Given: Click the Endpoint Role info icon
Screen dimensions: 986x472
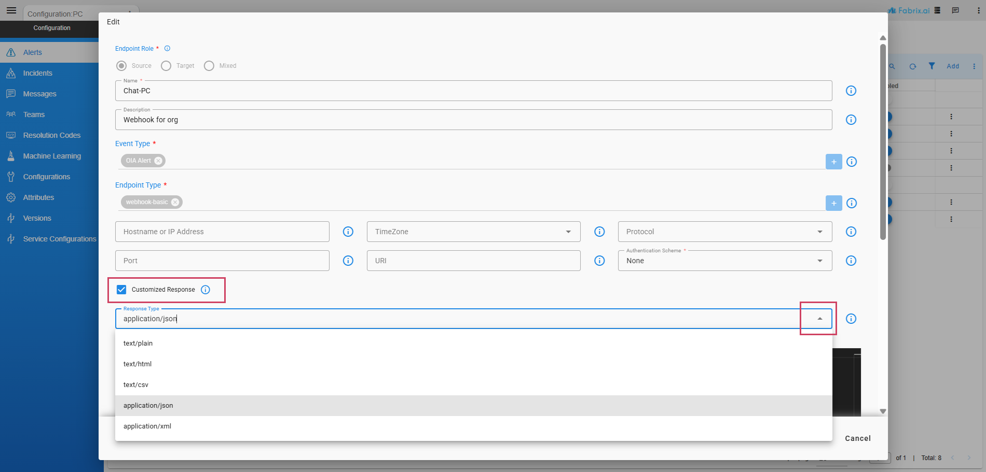Looking at the screenshot, I should 167,49.
